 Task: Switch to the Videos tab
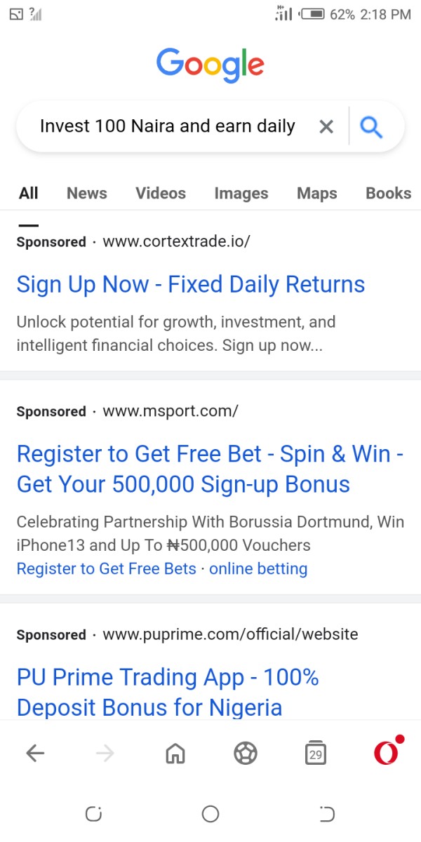[161, 193]
